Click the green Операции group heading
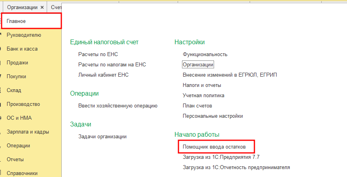Screen dimensions: 347x177 84,94
